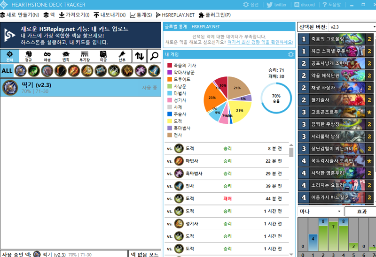The height and width of the screenshot is (257, 376).
Task: Open the 선택된 버전 v2.3 dropdown
Action: [352, 27]
